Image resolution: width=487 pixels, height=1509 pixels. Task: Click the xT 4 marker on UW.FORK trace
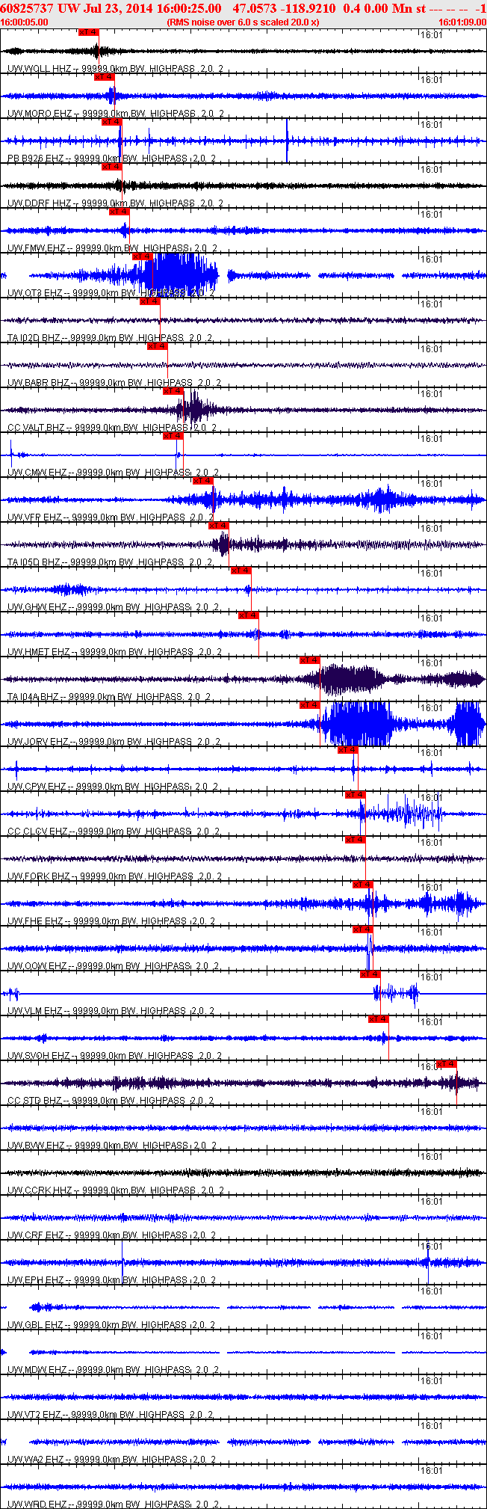355,840
